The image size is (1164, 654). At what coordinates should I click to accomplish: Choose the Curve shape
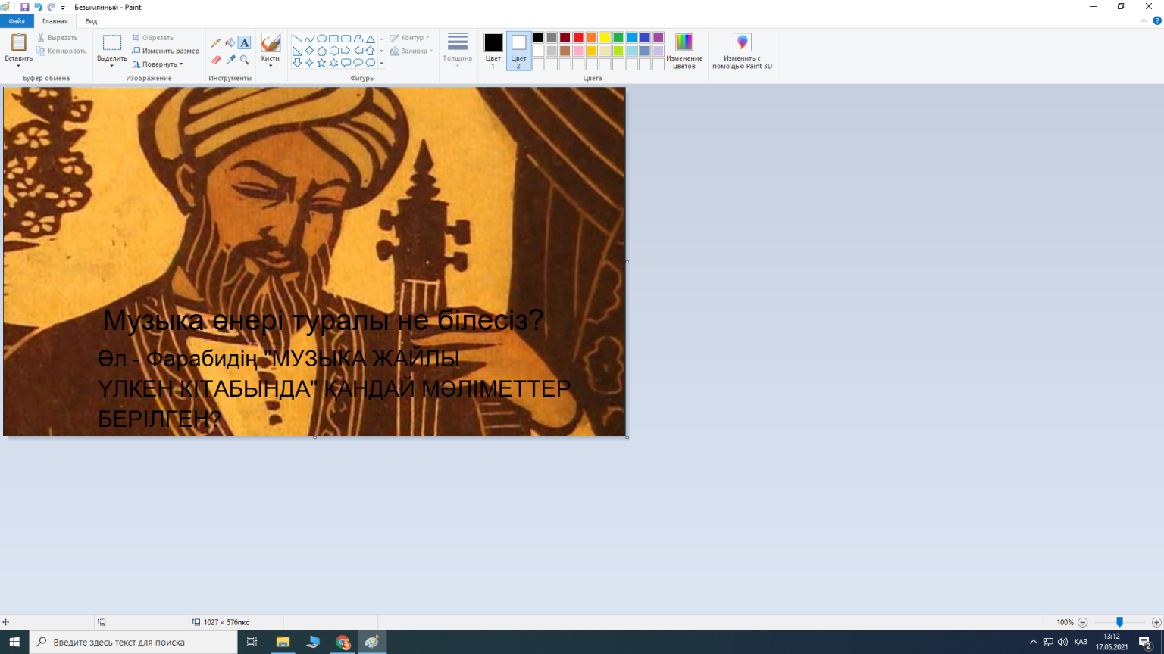(x=309, y=39)
